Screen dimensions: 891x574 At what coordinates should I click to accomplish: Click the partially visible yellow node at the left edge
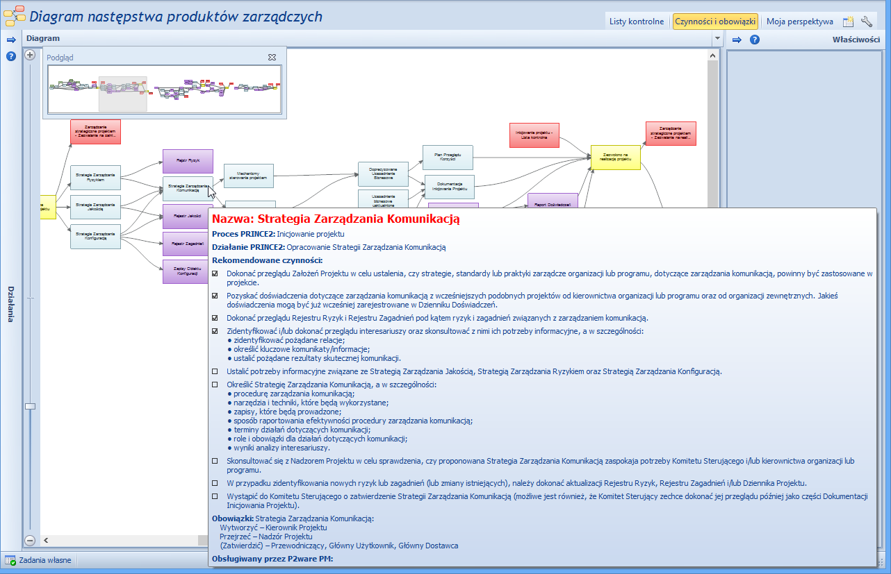click(x=49, y=207)
